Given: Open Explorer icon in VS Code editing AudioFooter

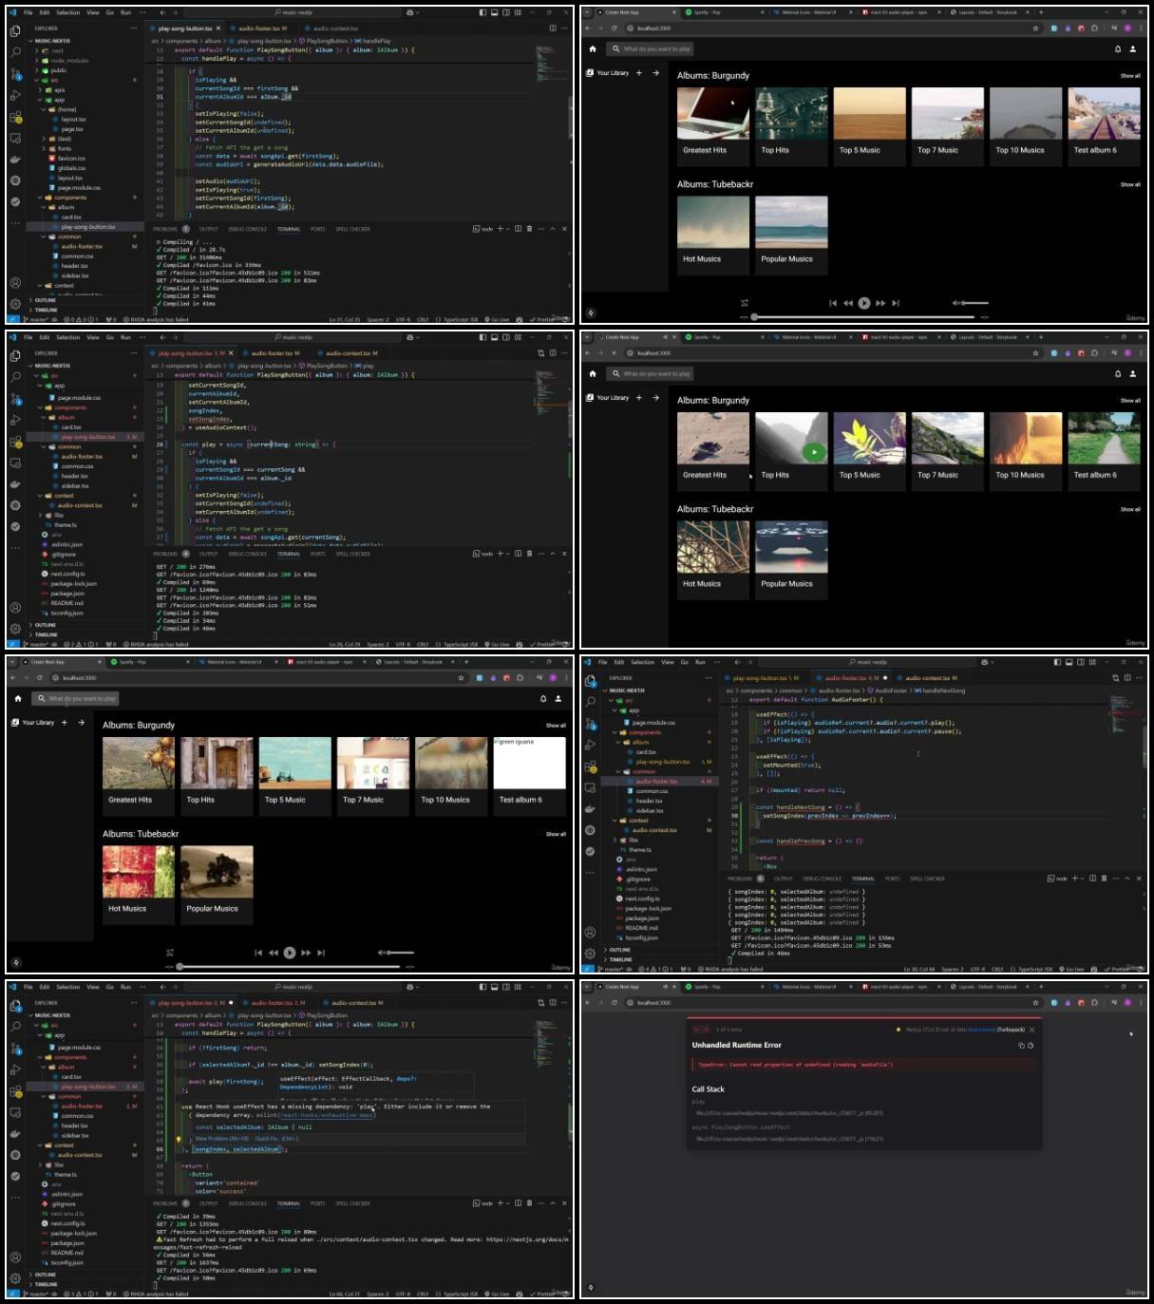Looking at the screenshot, I should point(590,680).
